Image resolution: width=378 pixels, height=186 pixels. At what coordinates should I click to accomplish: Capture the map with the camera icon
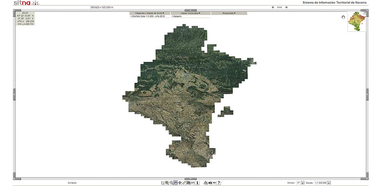(210, 183)
